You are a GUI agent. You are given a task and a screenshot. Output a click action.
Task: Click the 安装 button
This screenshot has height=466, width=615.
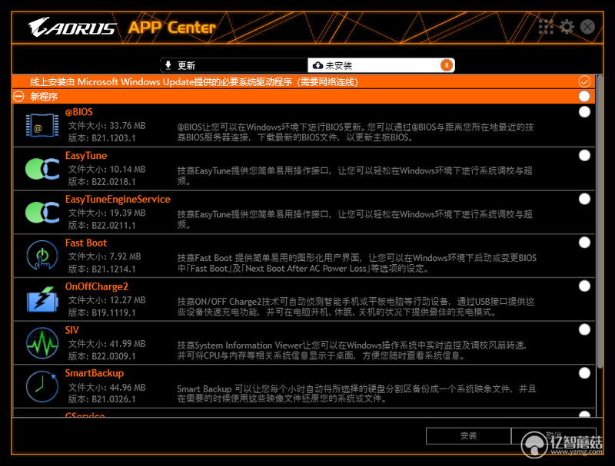coord(468,436)
